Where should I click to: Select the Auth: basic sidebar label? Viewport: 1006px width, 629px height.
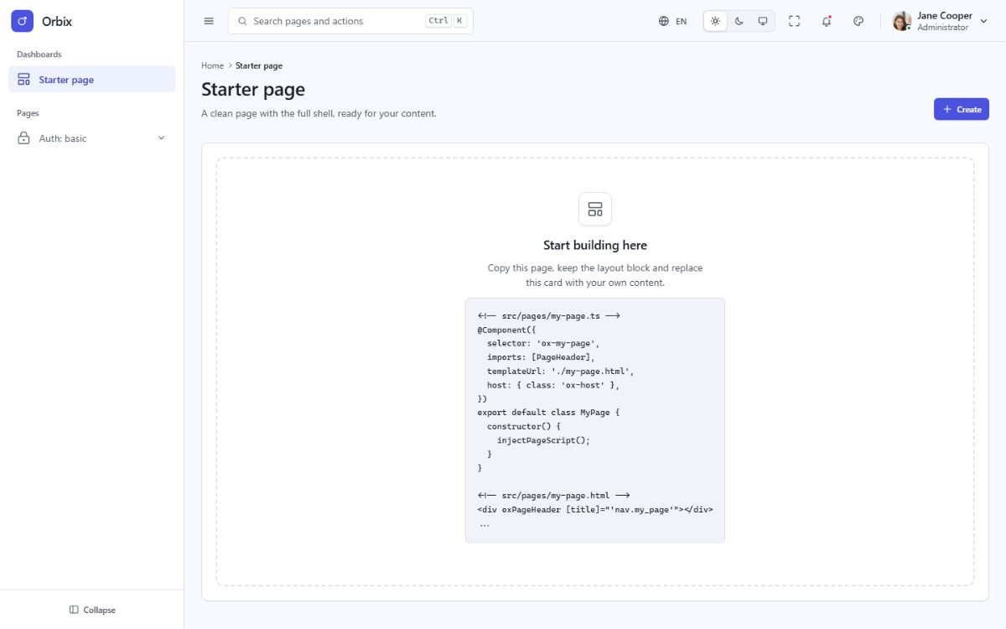coord(63,138)
